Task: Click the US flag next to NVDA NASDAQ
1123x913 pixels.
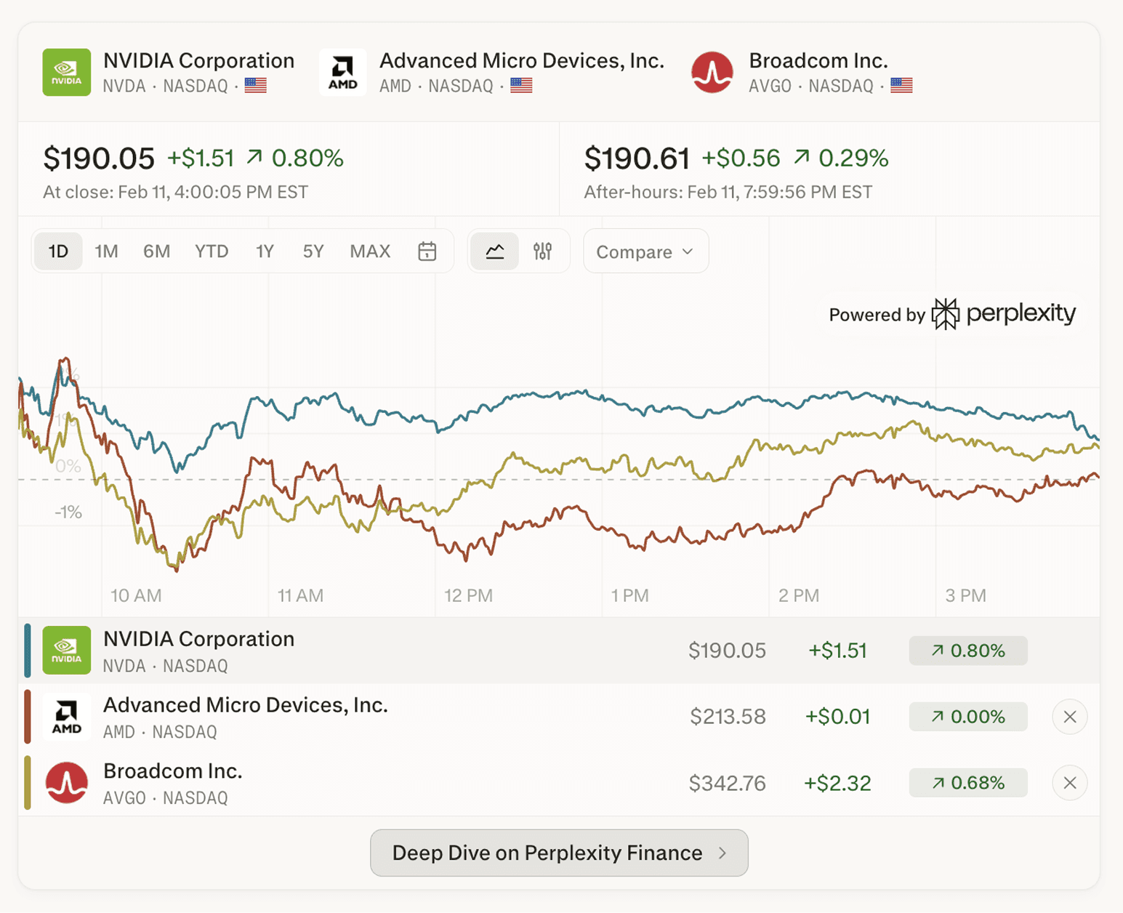Action: [255, 86]
